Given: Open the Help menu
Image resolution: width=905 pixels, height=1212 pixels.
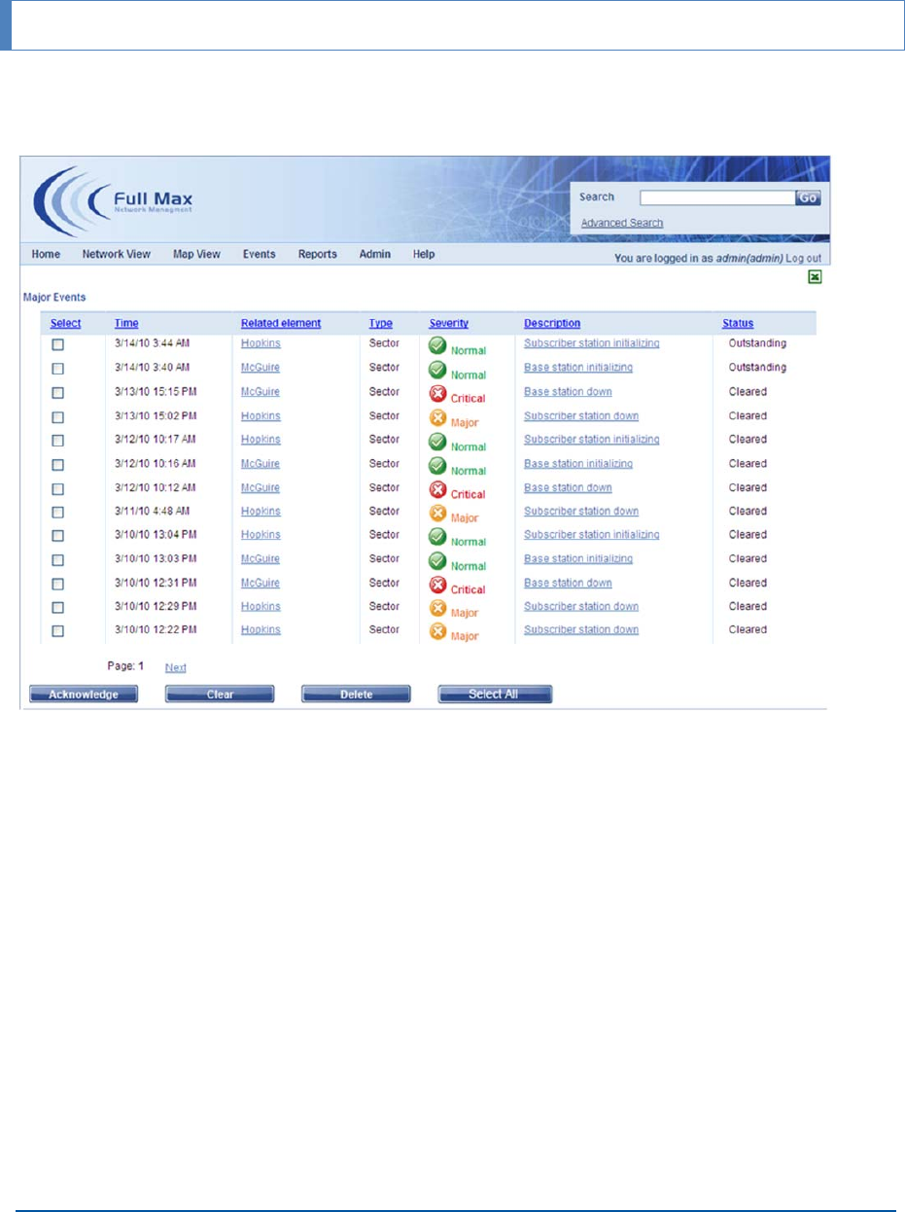Looking at the screenshot, I should coord(423,254).
